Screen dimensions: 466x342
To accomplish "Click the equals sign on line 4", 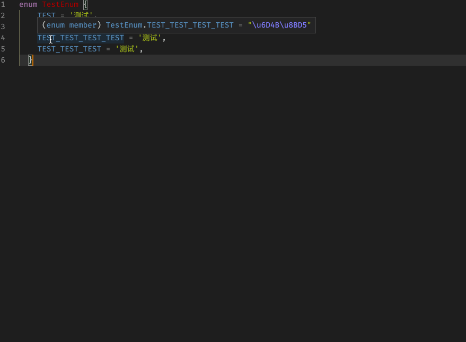I will pos(131,38).
